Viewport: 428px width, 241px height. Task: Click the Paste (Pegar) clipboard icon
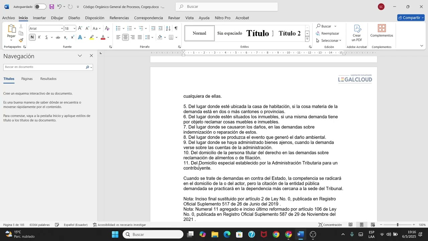pyautogui.click(x=11, y=29)
